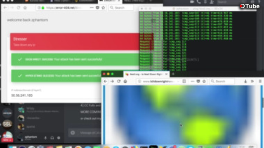The image size is (264, 148).
Task: Go back in the isitdownrightnow browser window
Action: point(106,81)
